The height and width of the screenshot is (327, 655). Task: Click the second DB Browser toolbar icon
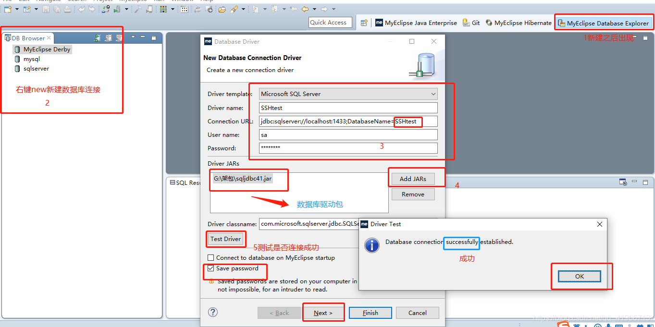[109, 37]
